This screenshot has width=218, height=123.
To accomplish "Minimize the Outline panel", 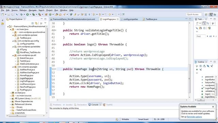I will click(211, 61).
